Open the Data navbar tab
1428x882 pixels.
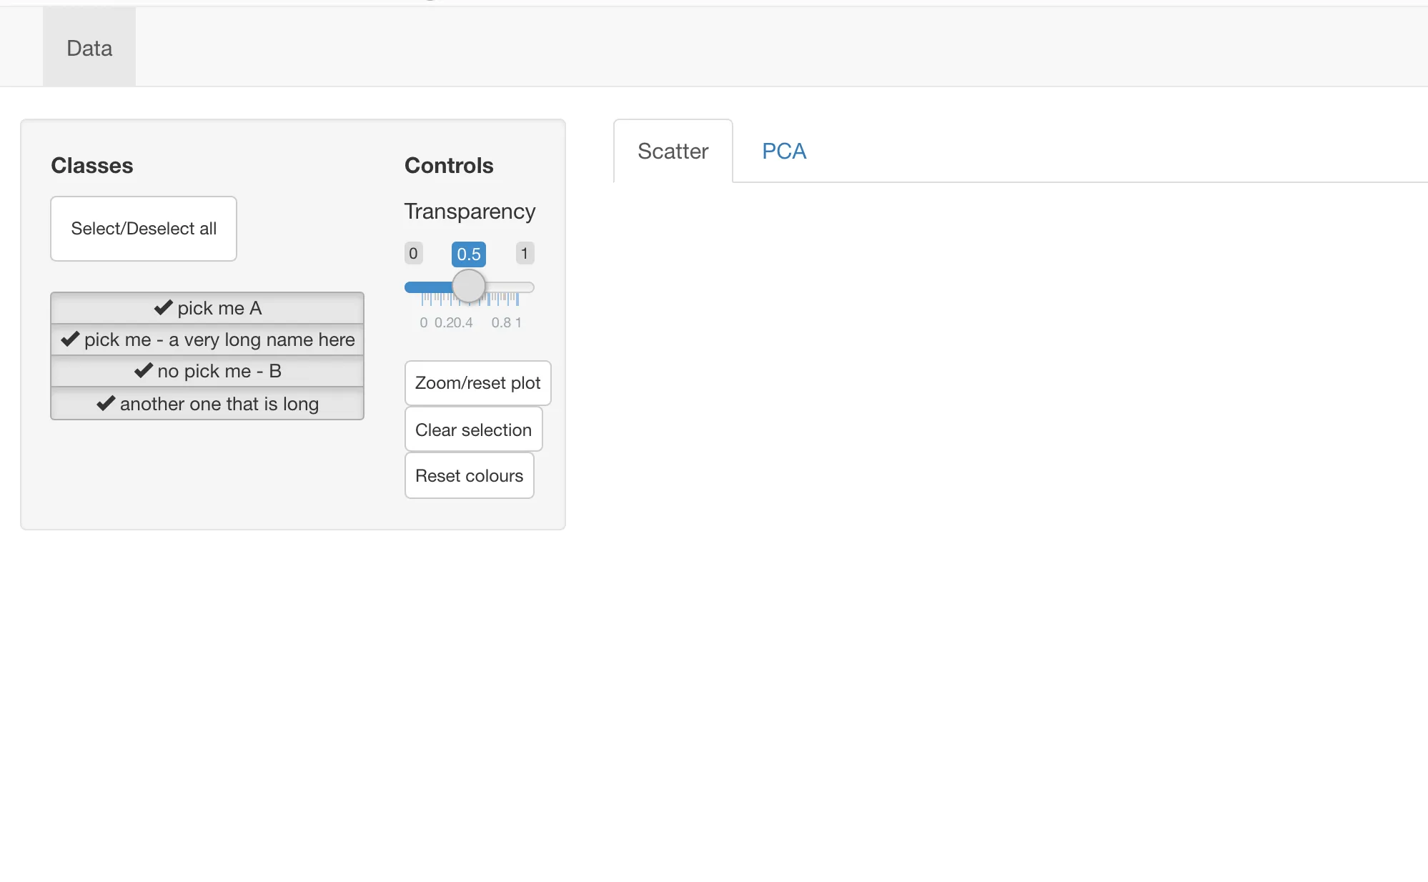pos(89,48)
